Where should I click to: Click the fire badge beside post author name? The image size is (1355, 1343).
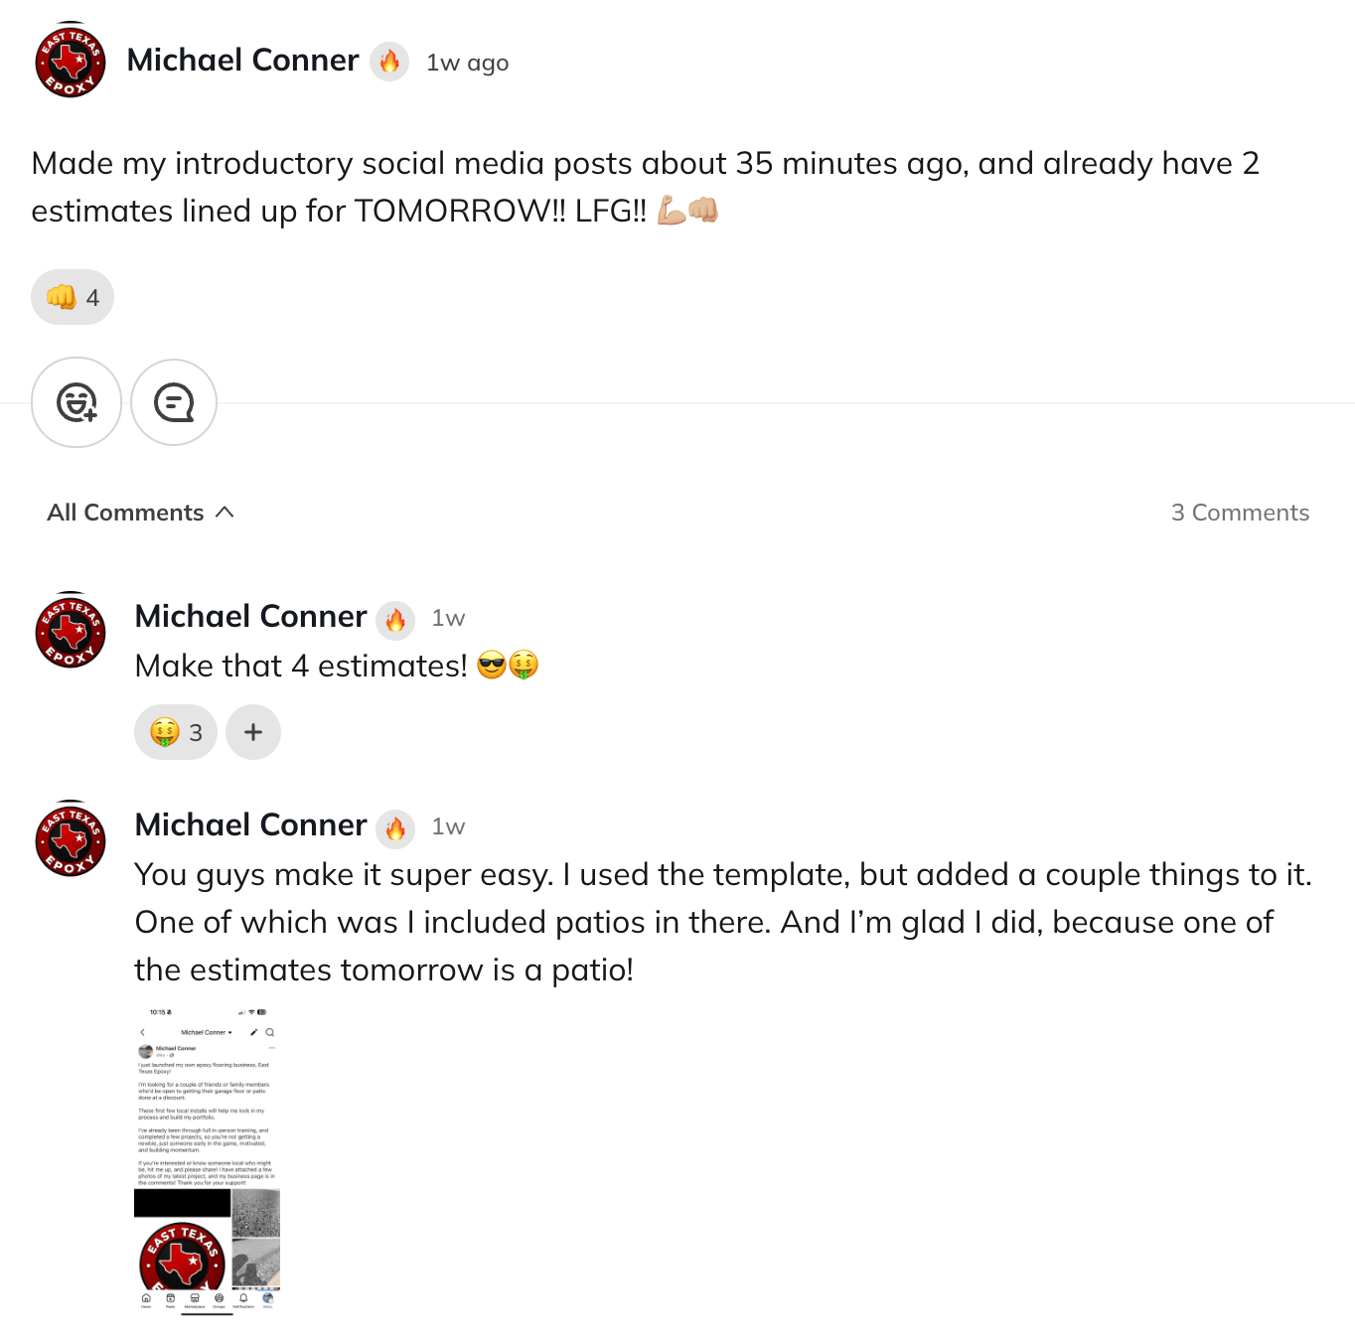389,62
